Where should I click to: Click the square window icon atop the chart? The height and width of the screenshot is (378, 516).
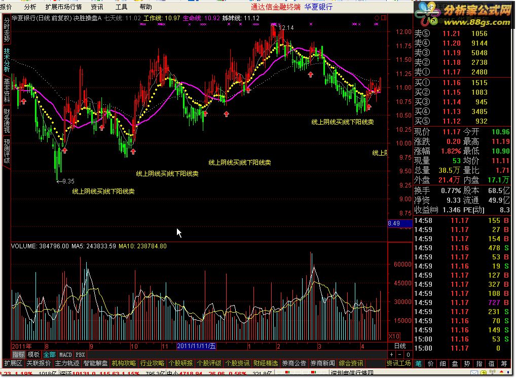point(384,18)
